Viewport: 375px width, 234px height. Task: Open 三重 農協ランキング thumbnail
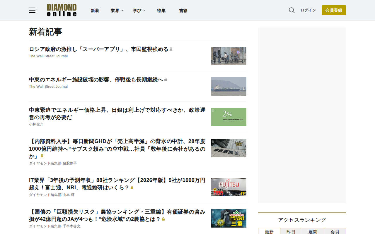pos(229,218)
